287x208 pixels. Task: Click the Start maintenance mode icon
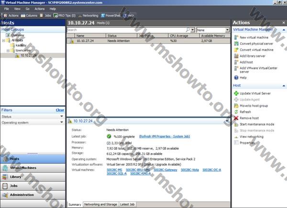tap(236, 124)
